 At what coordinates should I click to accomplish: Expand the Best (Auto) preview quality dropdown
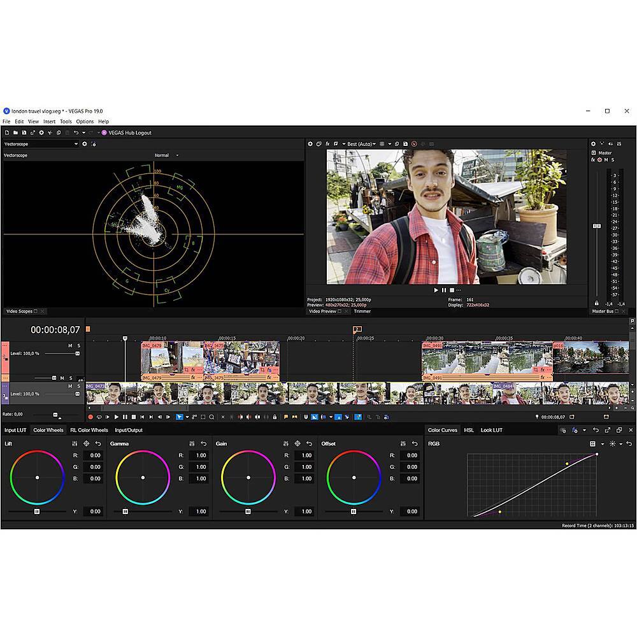click(374, 144)
